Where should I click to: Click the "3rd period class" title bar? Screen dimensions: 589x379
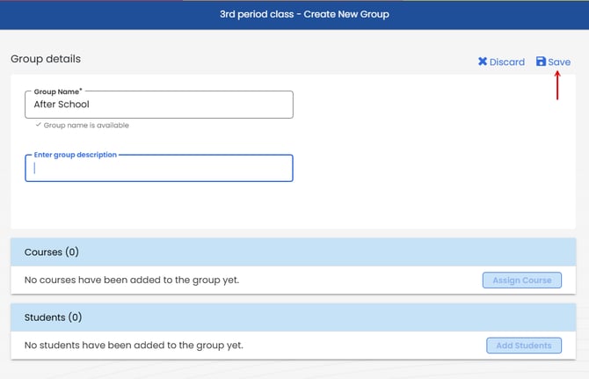[x=304, y=14]
